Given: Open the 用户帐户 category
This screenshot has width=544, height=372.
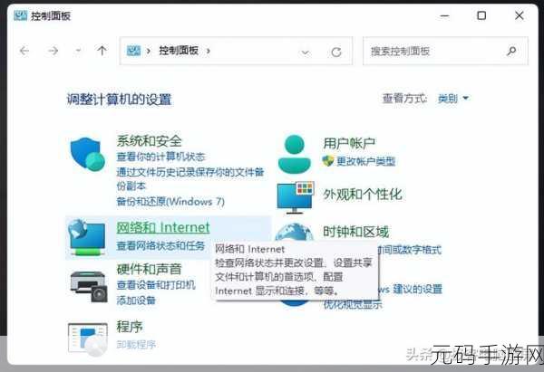Looking at the screenshot, I should pos(349,143).
